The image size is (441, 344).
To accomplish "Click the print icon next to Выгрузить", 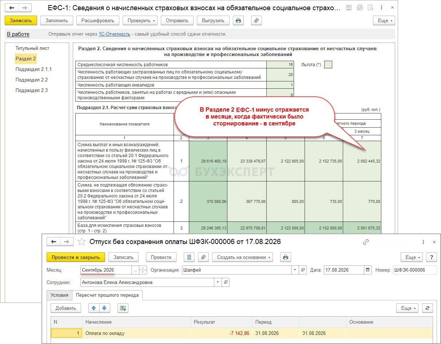I will click(x=238, y=21).
